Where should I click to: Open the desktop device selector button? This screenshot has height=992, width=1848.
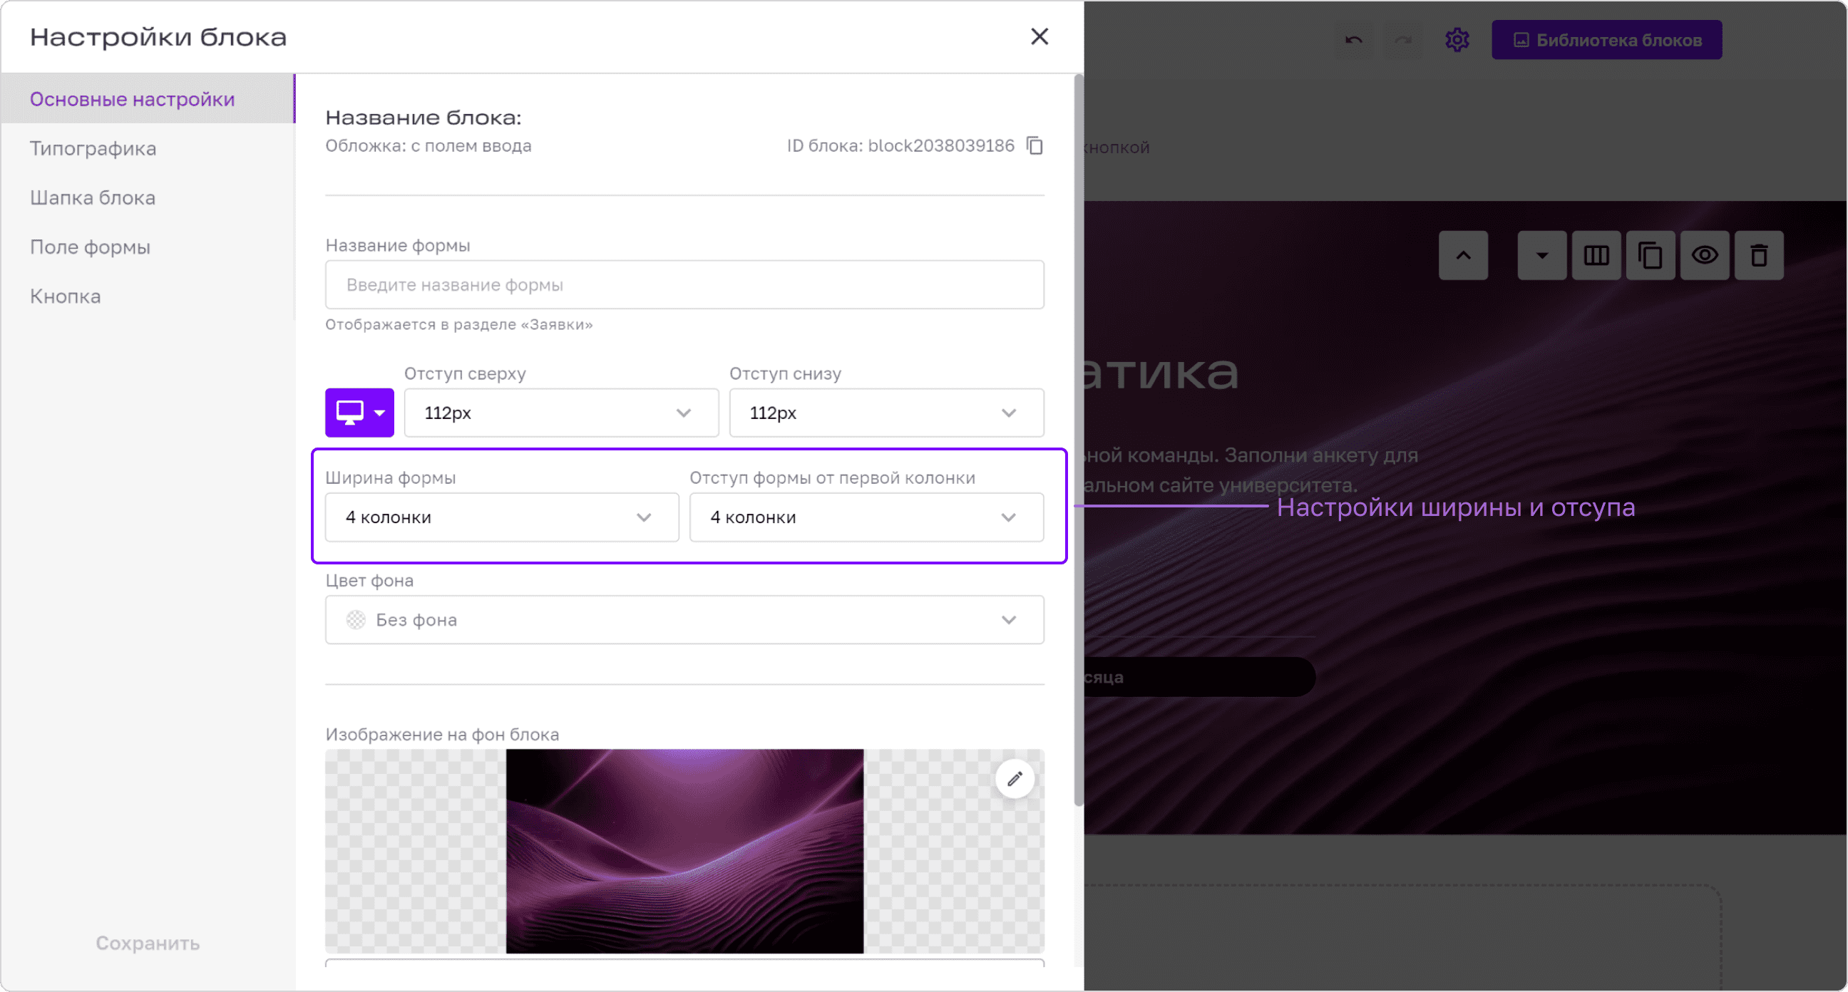pyautogui.click(x=359, y=413)
